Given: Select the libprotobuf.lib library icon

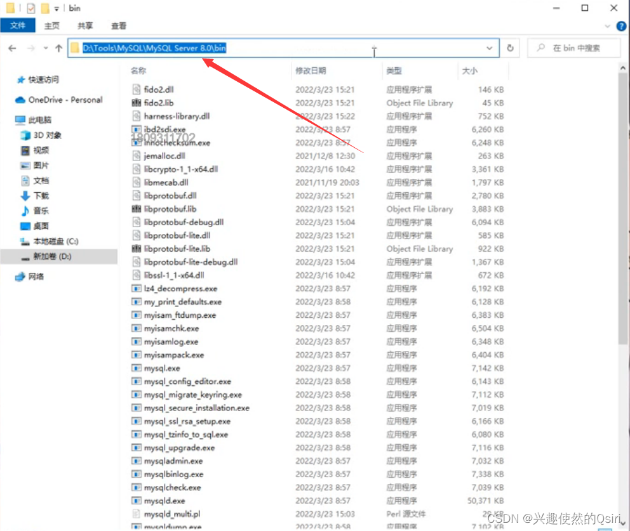Looking at the screenshot, I should [137, 209].
